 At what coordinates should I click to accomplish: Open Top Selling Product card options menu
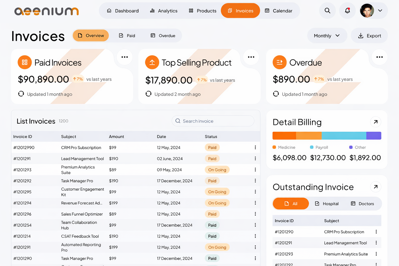click(x=251, y=57)
